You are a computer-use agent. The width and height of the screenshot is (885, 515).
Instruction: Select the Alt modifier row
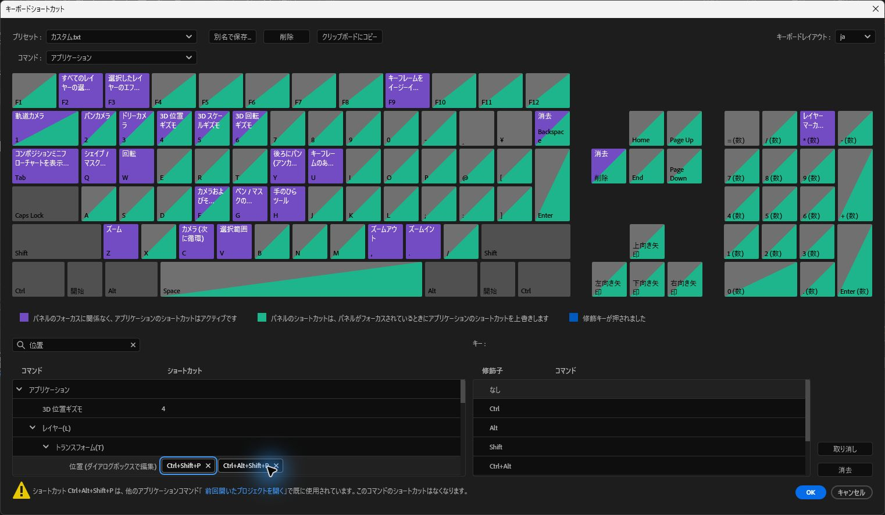pos(639,428)
